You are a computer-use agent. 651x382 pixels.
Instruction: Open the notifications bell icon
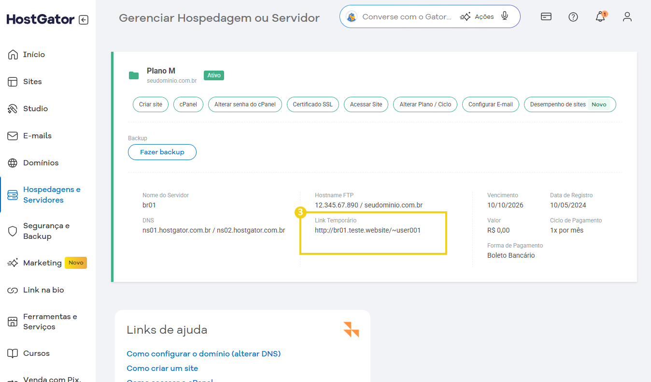click(600, 17)
